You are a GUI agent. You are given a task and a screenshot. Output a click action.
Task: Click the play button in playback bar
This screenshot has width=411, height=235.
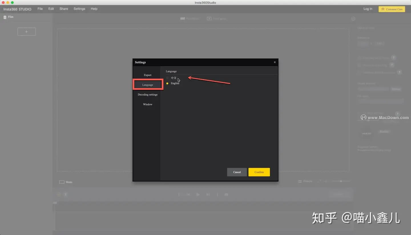click(x=198, y=195)
